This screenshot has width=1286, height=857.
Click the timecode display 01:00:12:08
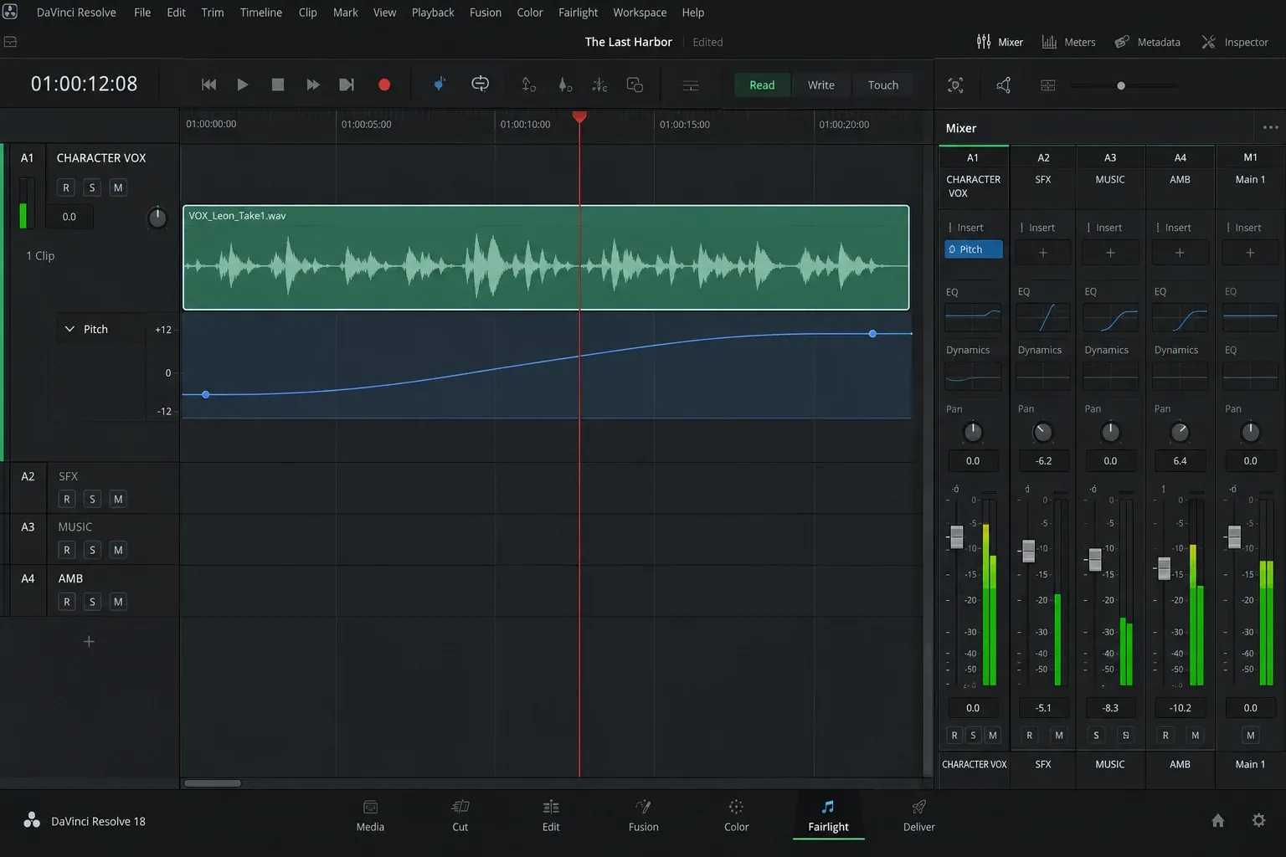[x=84, y=84]
